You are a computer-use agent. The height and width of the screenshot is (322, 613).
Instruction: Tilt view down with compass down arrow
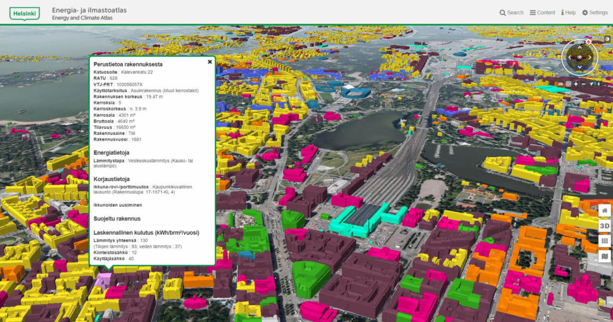pyautogui.click(x=579, y=67)
